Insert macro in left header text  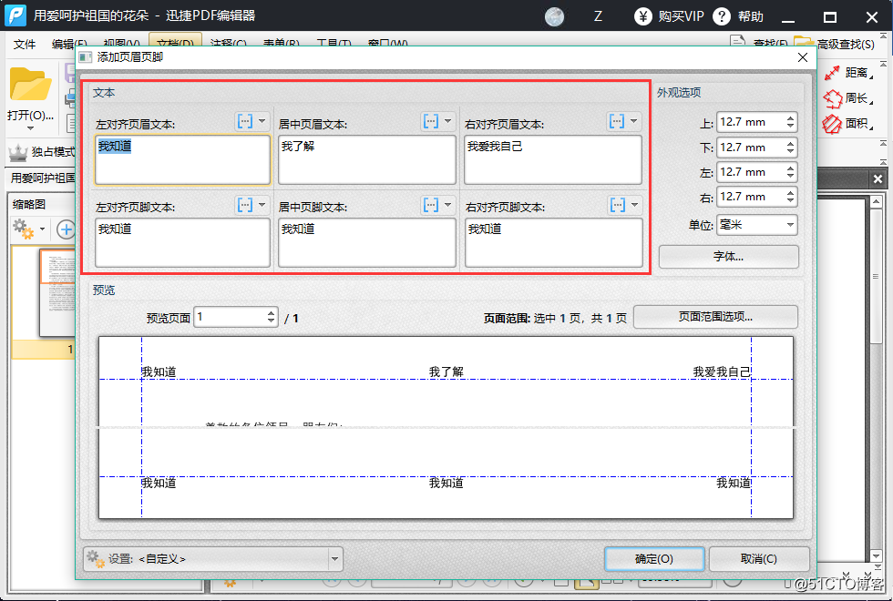coord(245,121)
